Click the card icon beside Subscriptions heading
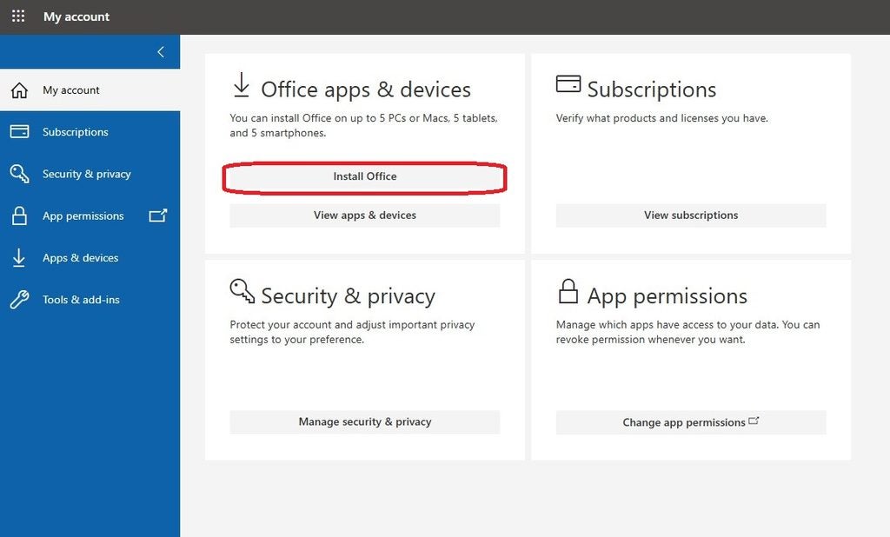The height and width of the screenshot is (537, 890). tap(568, 83)
